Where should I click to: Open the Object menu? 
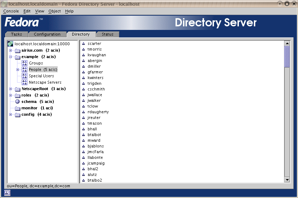(54, 11)
